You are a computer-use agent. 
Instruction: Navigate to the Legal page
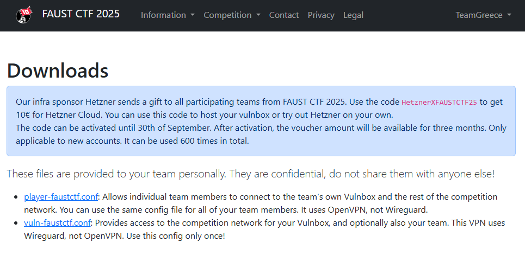(x=353, y=15)
